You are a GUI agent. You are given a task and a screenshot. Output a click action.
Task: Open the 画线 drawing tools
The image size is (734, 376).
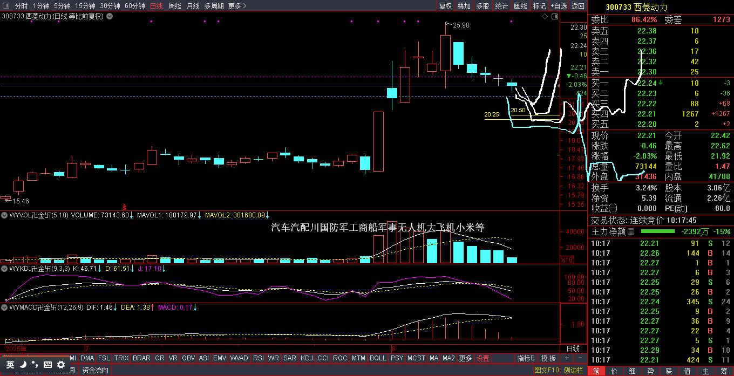pos(520,6)
